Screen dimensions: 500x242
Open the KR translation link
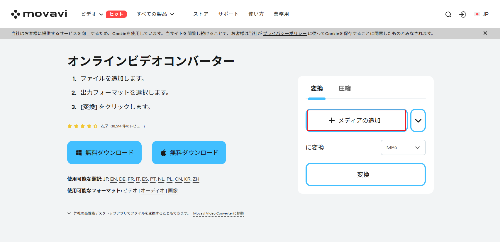pyautogui.click(x=187, y=179)
